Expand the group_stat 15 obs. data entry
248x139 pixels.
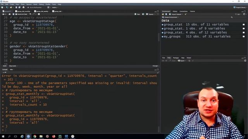[x=162, y=25]
